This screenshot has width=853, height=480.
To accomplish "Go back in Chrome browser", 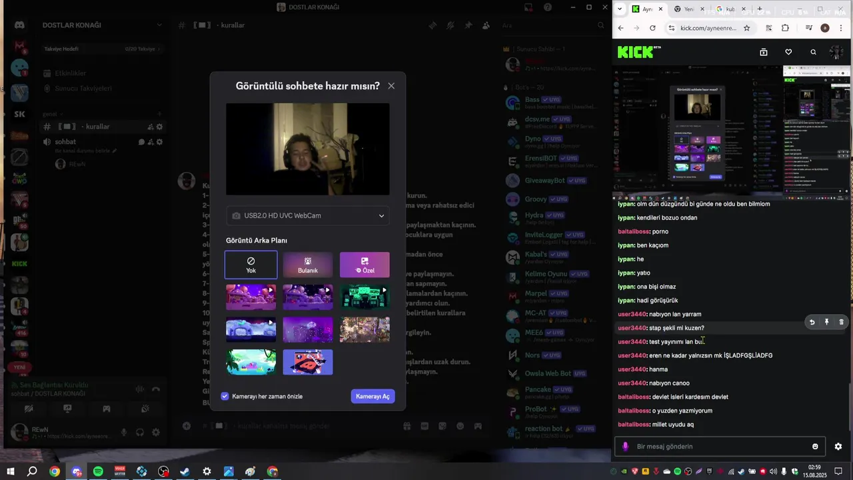I will (620, 28).
